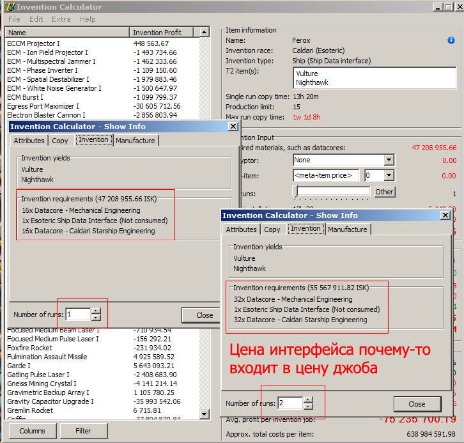Select ECM - Ion Field Projector I row
464x443 pixels.
coord(102,52)
